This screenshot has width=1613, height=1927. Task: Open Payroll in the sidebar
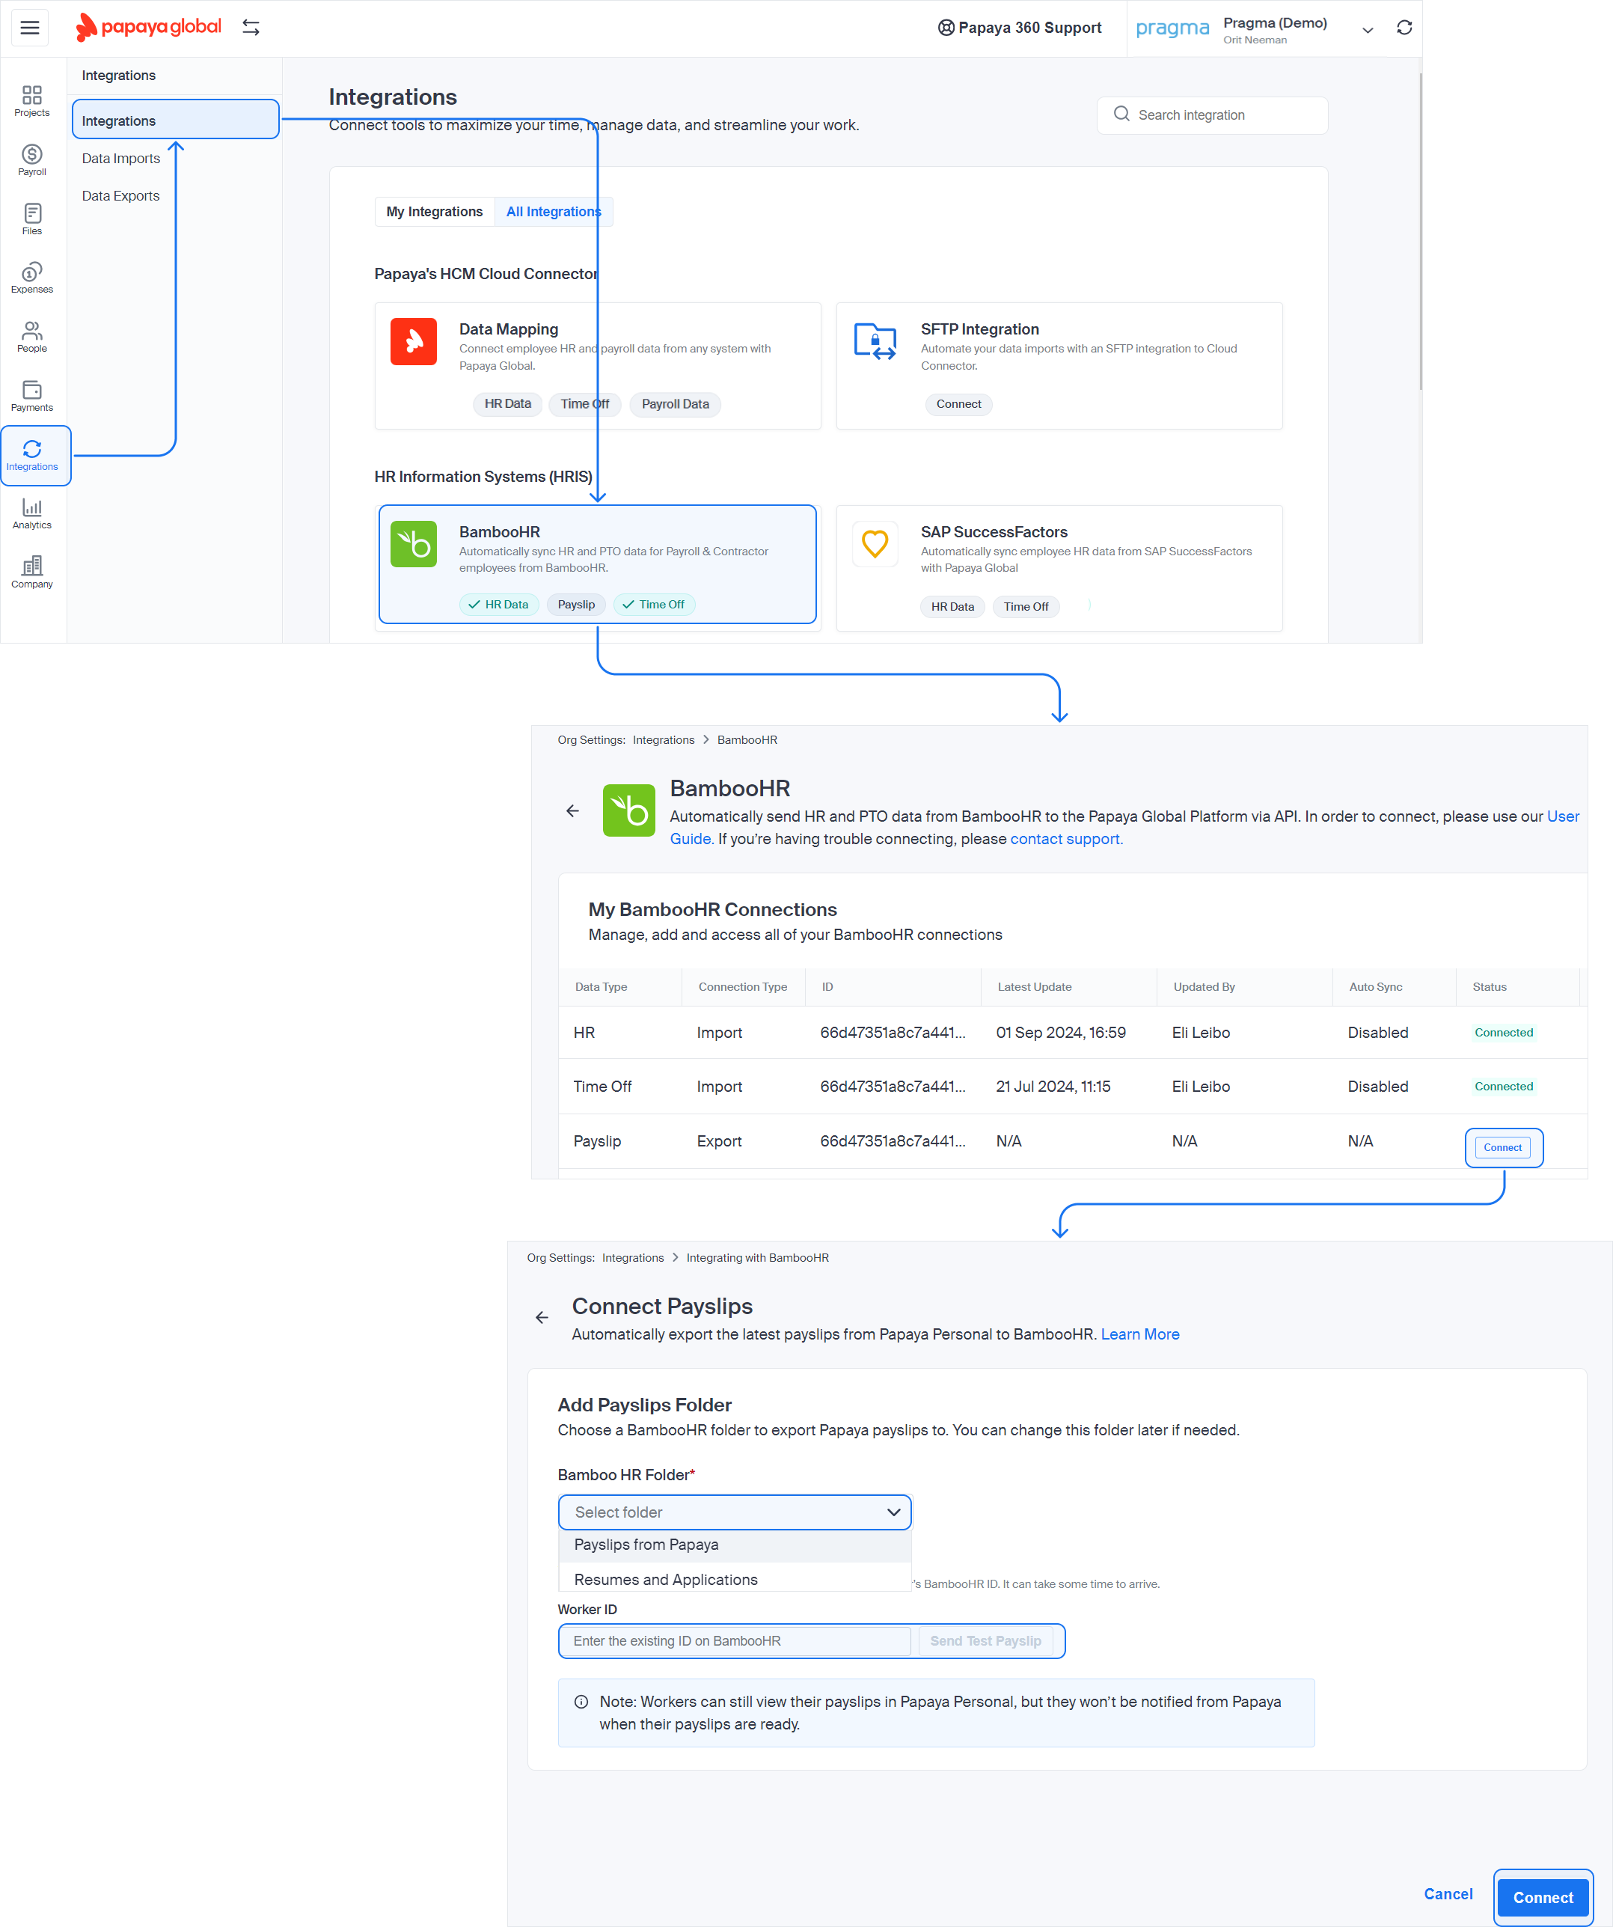coord(32,161)
